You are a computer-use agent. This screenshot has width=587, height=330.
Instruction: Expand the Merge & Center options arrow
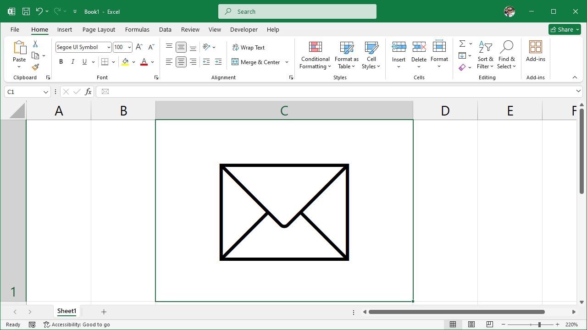tap(287, 62)
